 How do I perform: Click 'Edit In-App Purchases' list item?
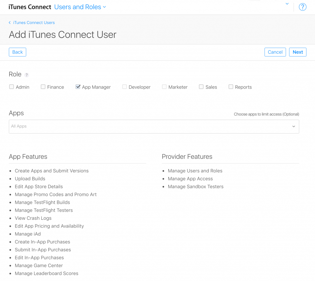39,258
